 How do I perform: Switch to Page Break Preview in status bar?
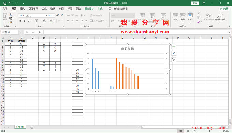(194, 131)
